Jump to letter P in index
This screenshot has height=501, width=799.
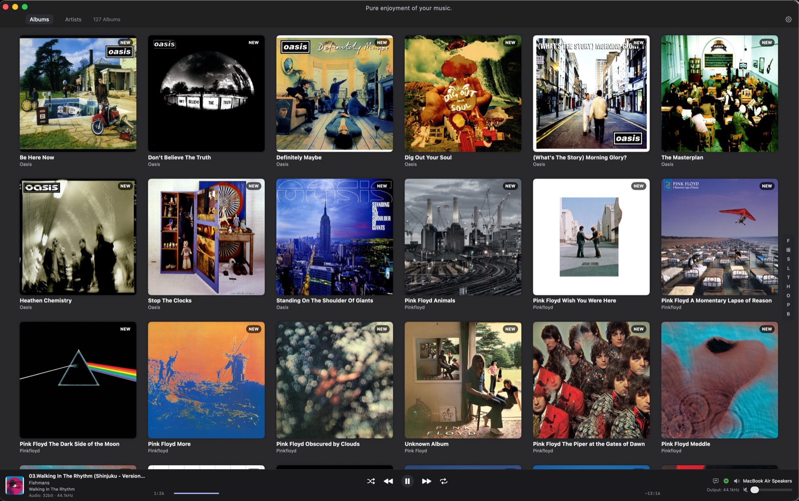click(x=789, y=304)
